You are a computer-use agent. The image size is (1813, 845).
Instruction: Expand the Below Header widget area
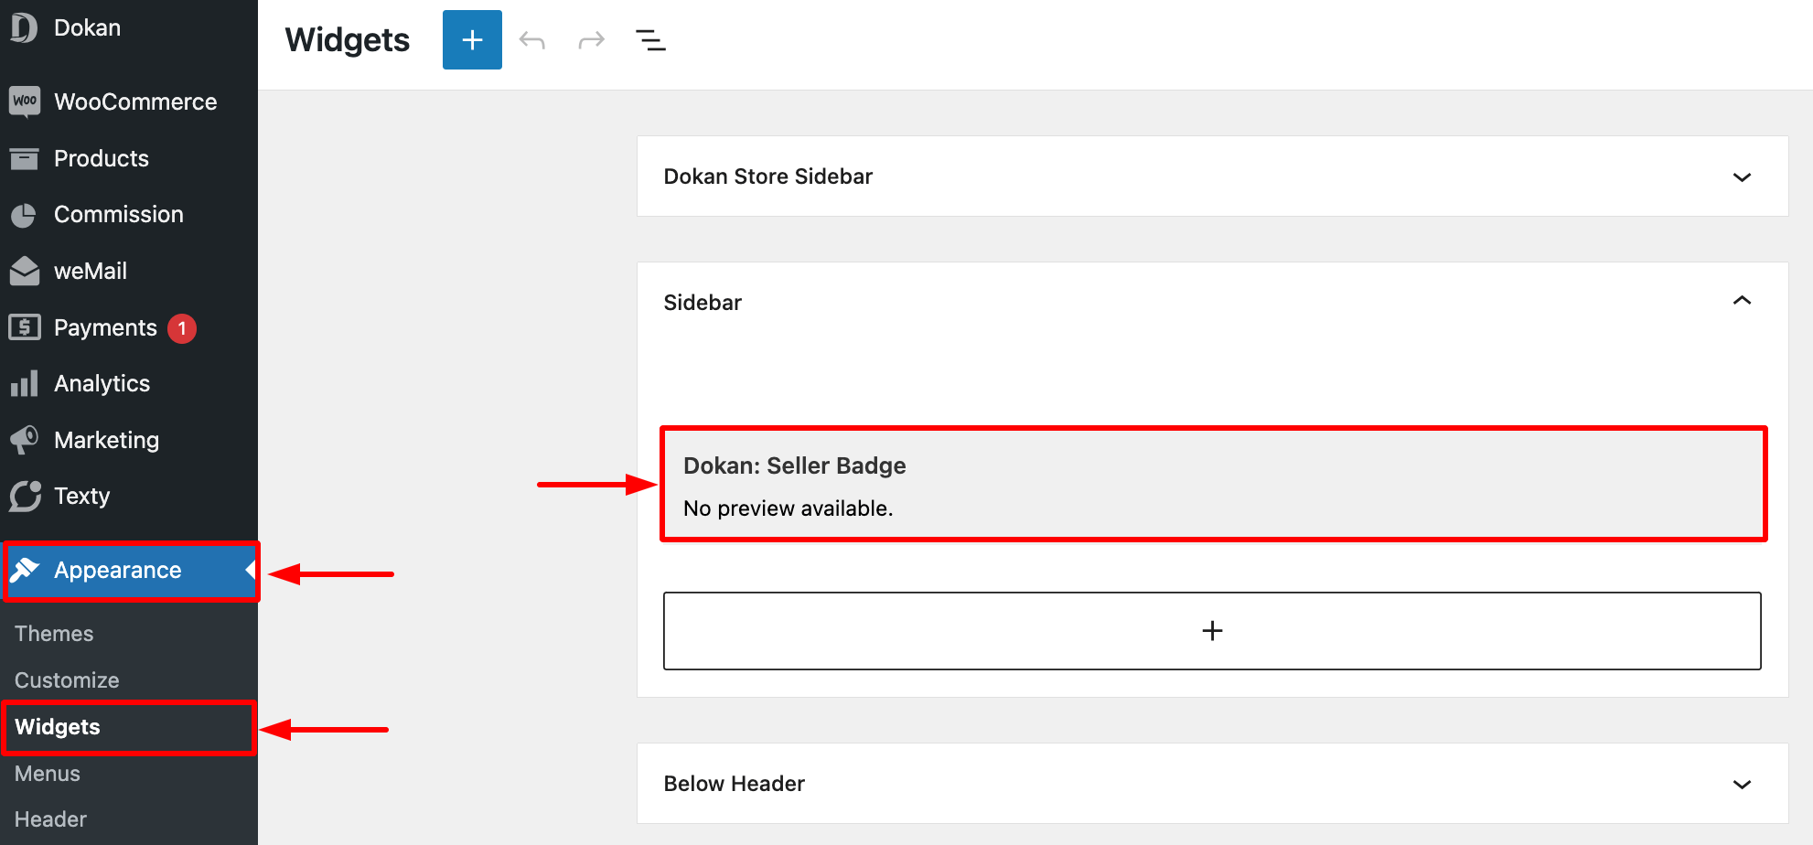(1743, 784)
